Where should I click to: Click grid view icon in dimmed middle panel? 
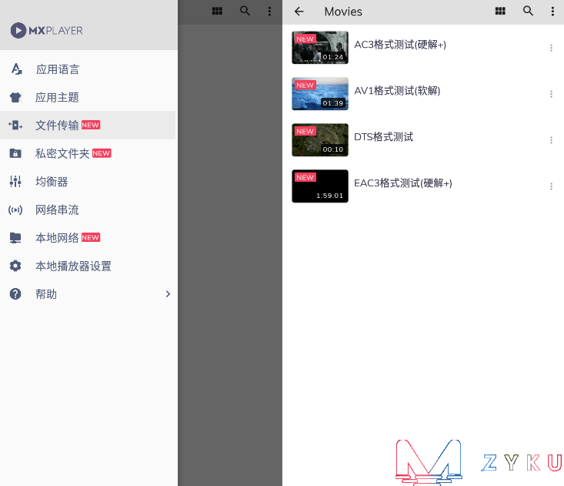[217, 11]
